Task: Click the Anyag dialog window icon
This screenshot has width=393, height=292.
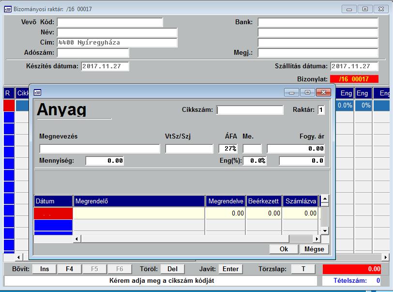Action: (x=37, y=92)
